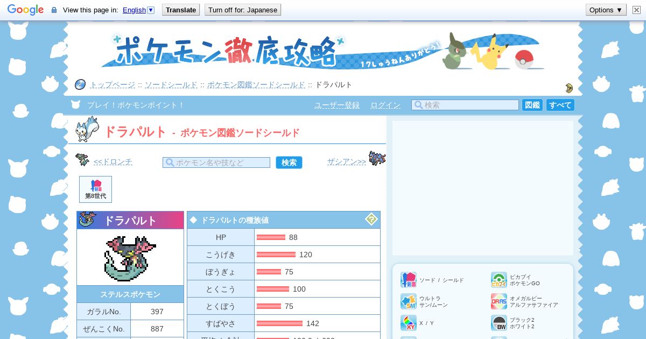Click the 図鑑 search button
The width and height of the screenshot is (646, 339).
pyautogui.click(x=532, y=105)
